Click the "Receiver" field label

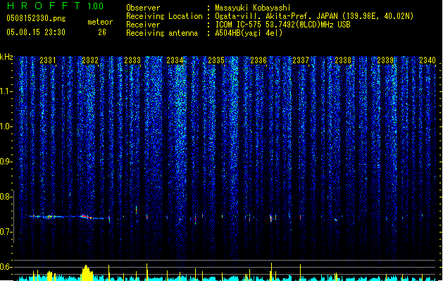tap(143, 25)
